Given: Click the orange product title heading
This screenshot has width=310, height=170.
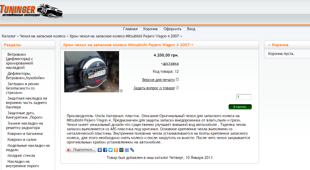Looking at the screenshot, I should 128,45.
